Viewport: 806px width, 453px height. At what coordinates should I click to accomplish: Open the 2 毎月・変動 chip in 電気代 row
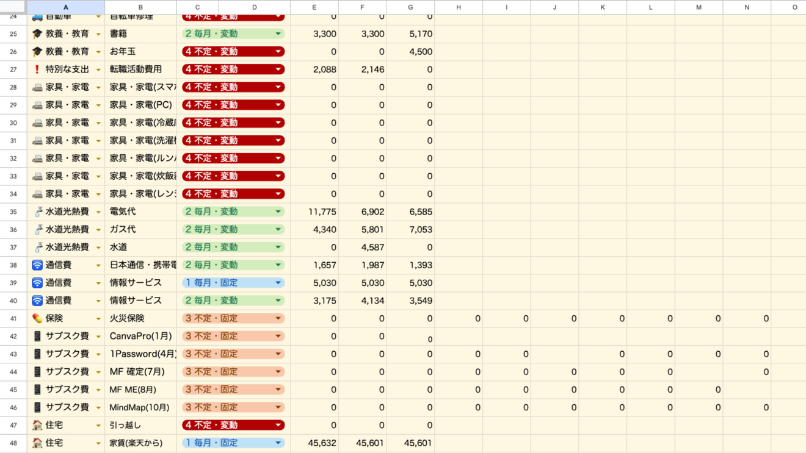(233, 212)
